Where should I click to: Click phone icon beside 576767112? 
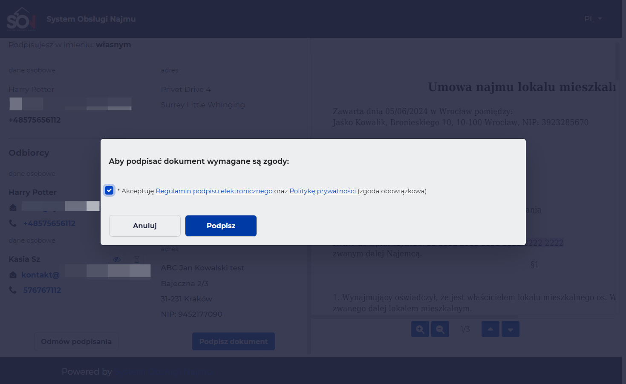point(13,290)
